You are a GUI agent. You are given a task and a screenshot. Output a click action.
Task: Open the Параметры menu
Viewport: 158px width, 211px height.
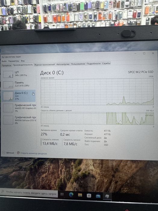[x=14, y=61]
